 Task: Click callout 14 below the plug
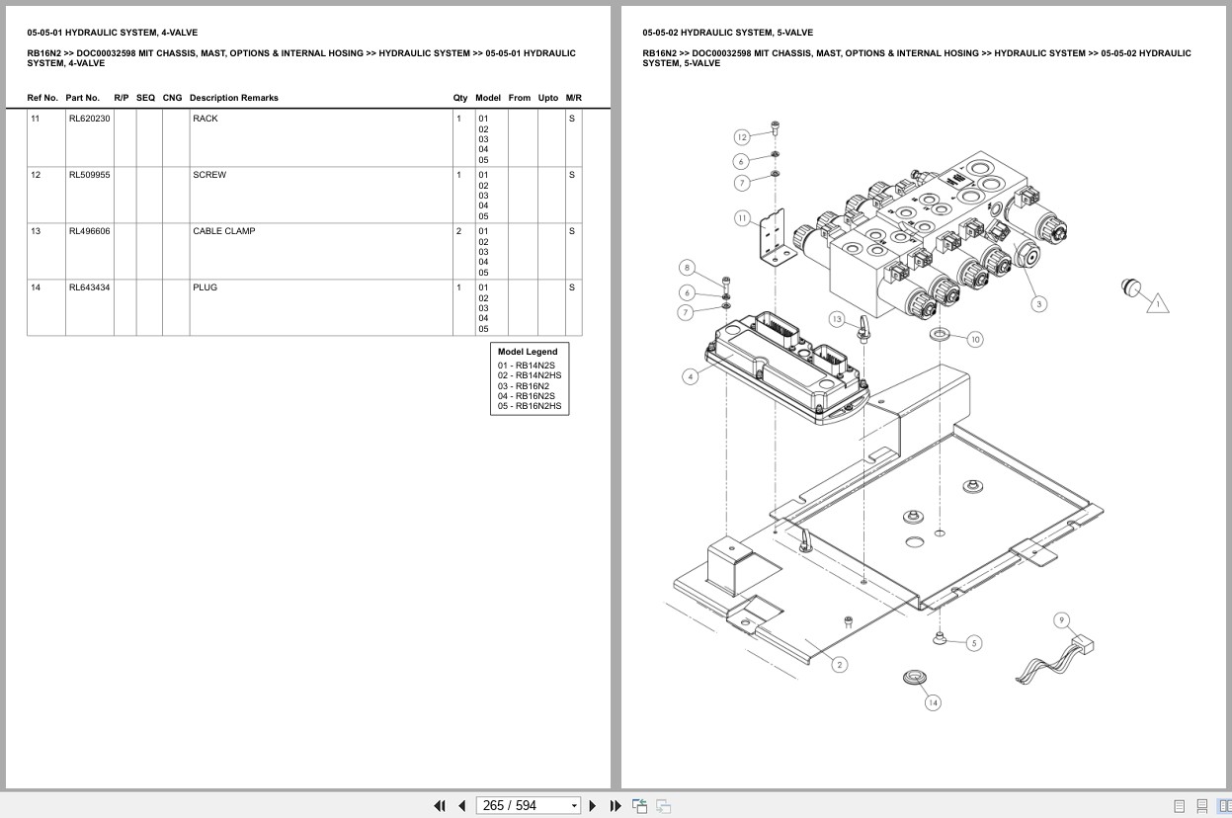[x=933, y=702]
